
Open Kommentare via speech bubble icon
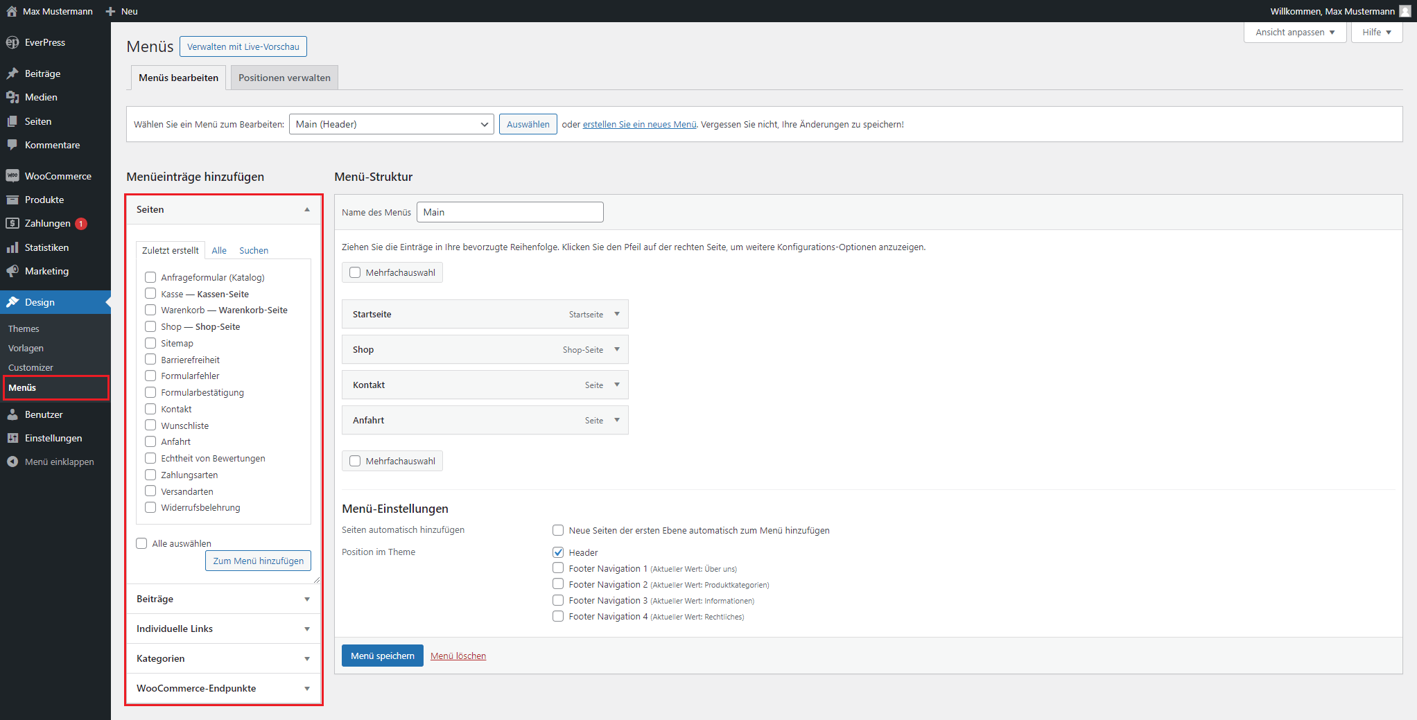tap(12, 145)
